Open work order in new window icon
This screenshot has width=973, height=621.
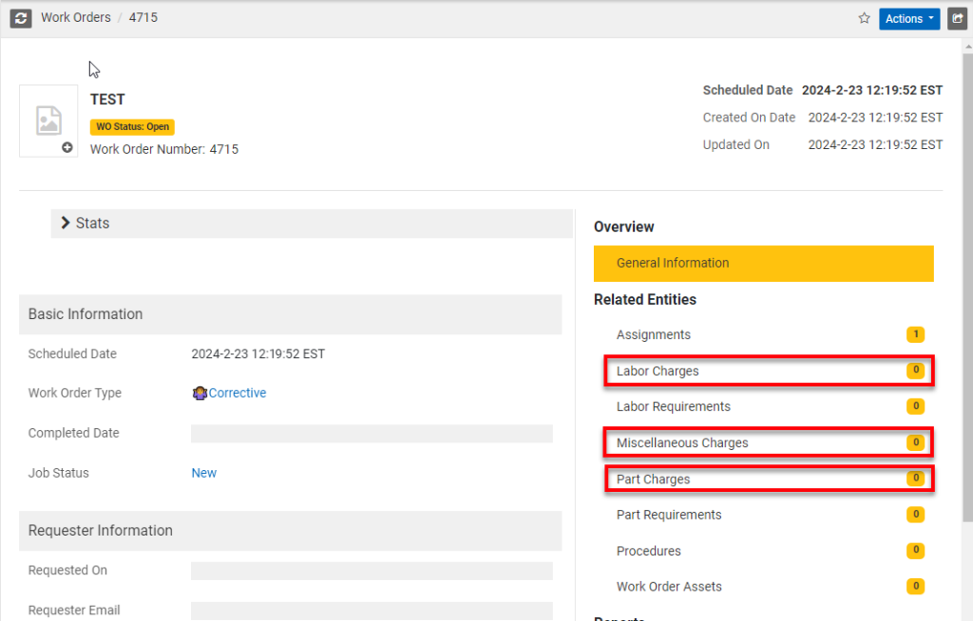click(957, 18)
